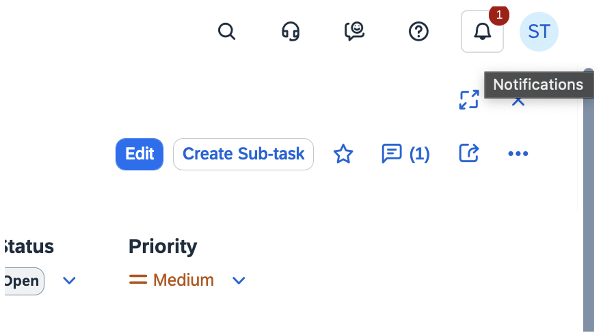Expand the Status dropdown chevron
The width and height of the screenshot is (601, 336).
click(69, 280)
